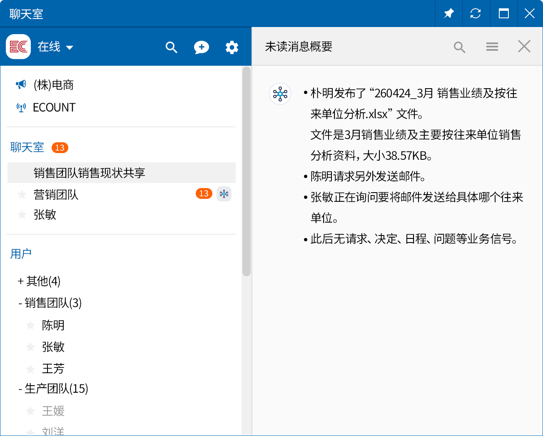Click 营销团队 unread badge 13
The height and width of the screenshot is (436, 543).
(x=204, y=193)
